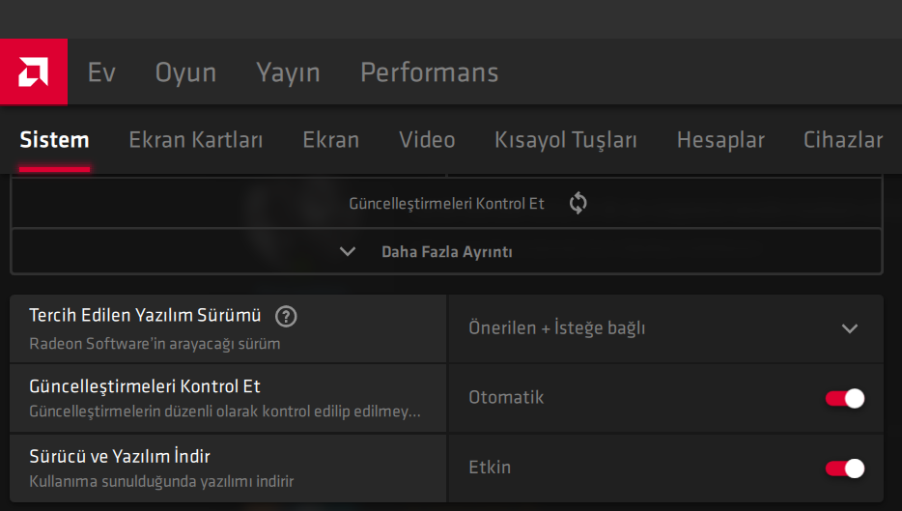Go to the Oyun menu

[185, 72]
